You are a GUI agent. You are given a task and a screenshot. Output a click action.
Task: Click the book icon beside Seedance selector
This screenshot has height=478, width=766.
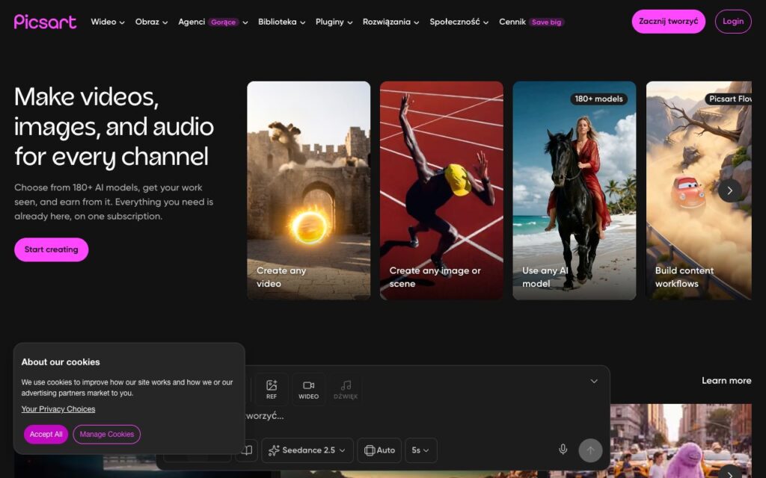247,450
